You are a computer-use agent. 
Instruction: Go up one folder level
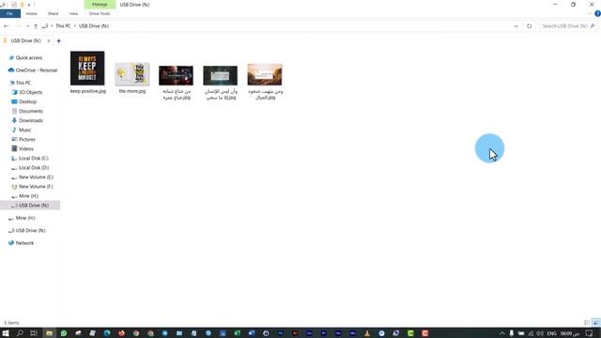point(36,26)
